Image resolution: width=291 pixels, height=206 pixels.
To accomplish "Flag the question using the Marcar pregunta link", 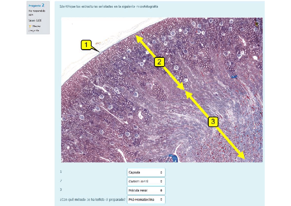I will 35,28.
